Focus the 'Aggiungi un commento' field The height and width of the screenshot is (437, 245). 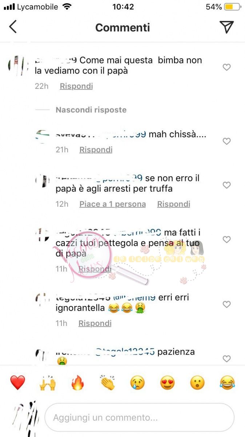click(x=139, y=417)
